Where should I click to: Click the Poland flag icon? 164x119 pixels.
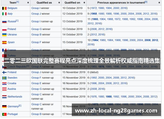click(x=4, y=29)
